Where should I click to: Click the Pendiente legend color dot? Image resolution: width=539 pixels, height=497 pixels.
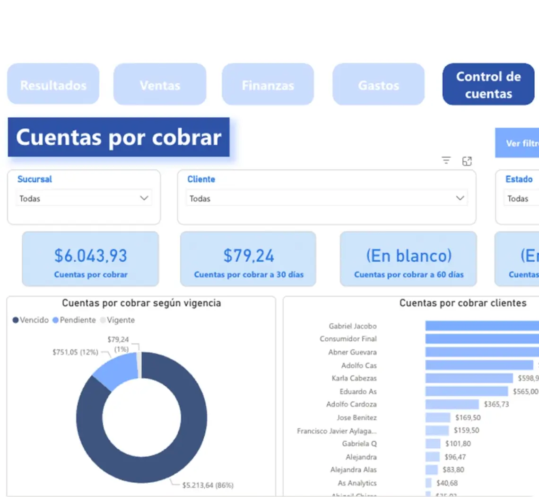[55, 320]
